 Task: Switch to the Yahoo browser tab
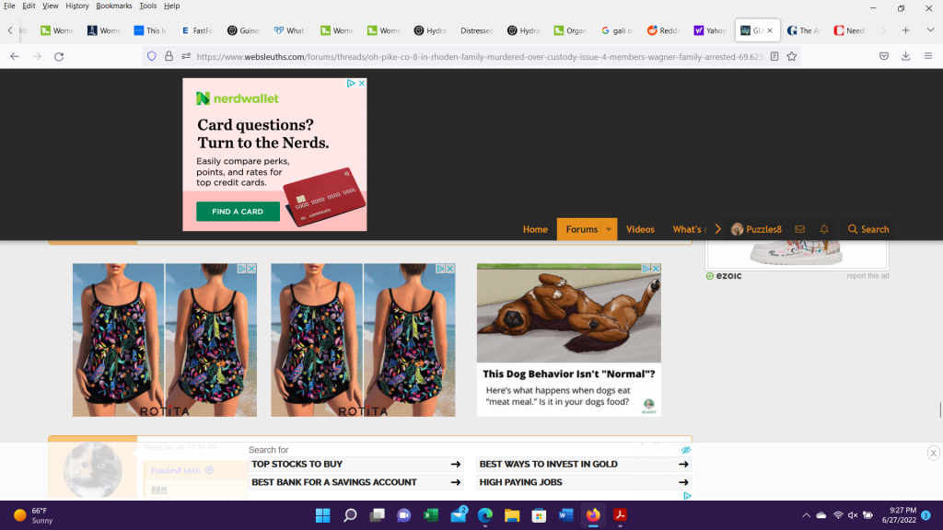coord(710,30)
